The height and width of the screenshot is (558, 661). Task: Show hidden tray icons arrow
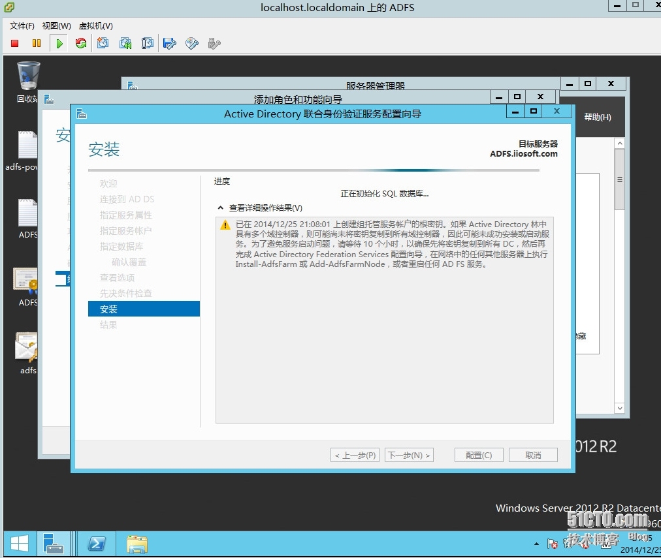click(x=536, y=544)
